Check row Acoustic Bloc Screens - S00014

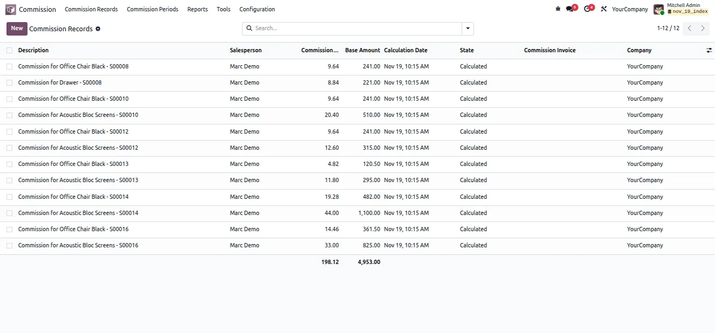(9, 213)
